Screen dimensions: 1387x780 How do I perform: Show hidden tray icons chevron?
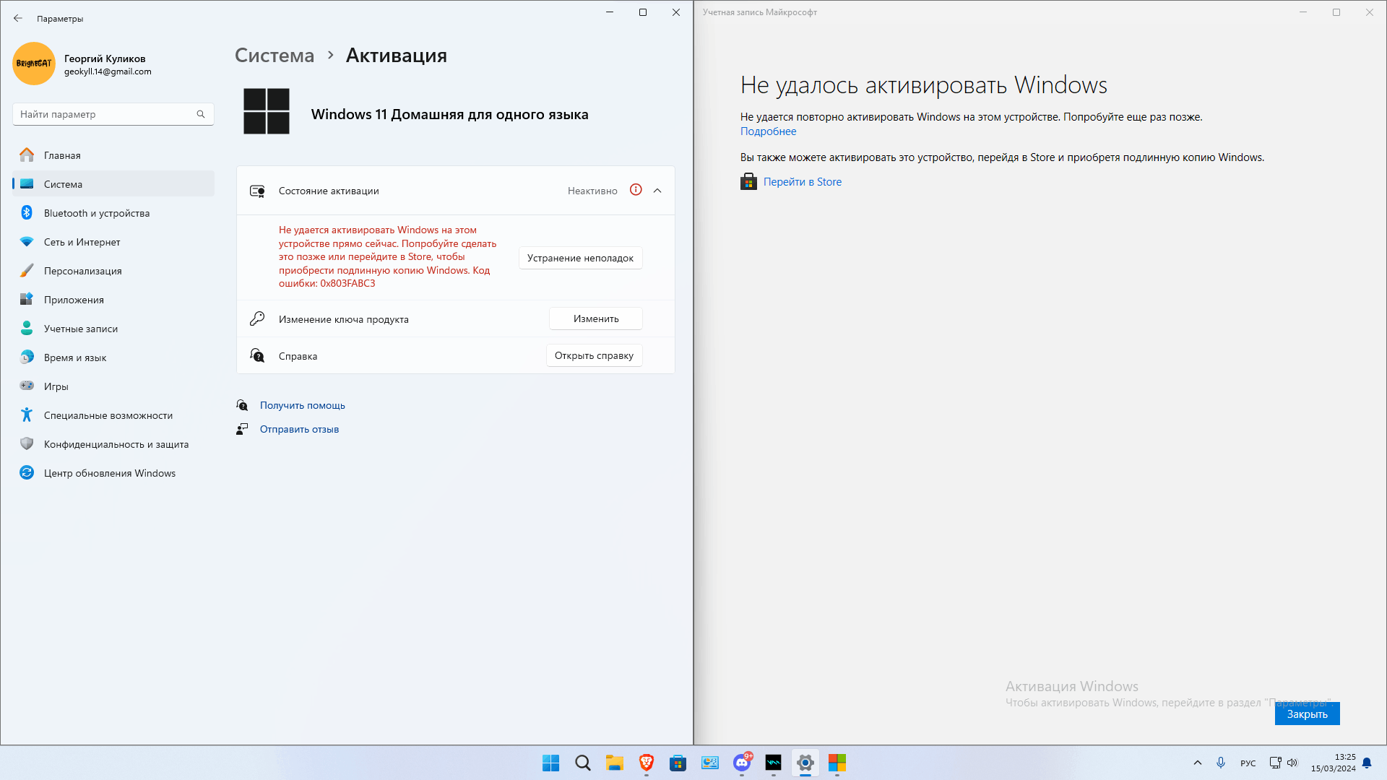pos(1197,763)
